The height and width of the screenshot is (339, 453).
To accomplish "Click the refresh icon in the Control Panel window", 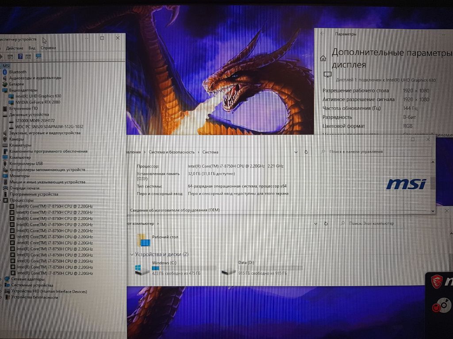I will pyautogui.click(x=306, y=152).
